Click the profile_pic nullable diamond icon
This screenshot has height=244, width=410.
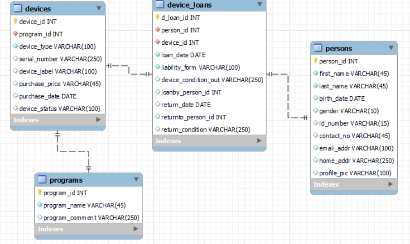[x=316, y=172]
